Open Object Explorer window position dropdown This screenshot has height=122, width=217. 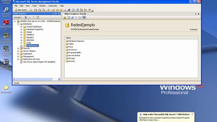tap(53, 14)
